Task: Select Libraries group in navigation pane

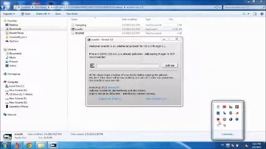Action: (12, 50)
